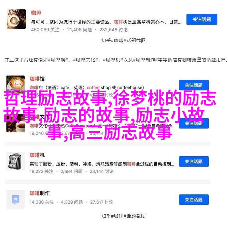Click the 咖啡机 description text

102,164
